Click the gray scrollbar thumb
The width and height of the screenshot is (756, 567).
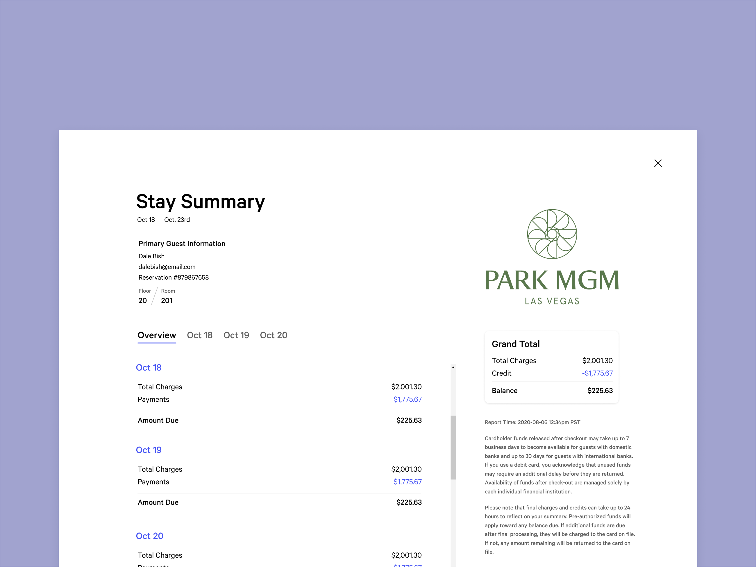pyautogui.click(x=453, y=447)
